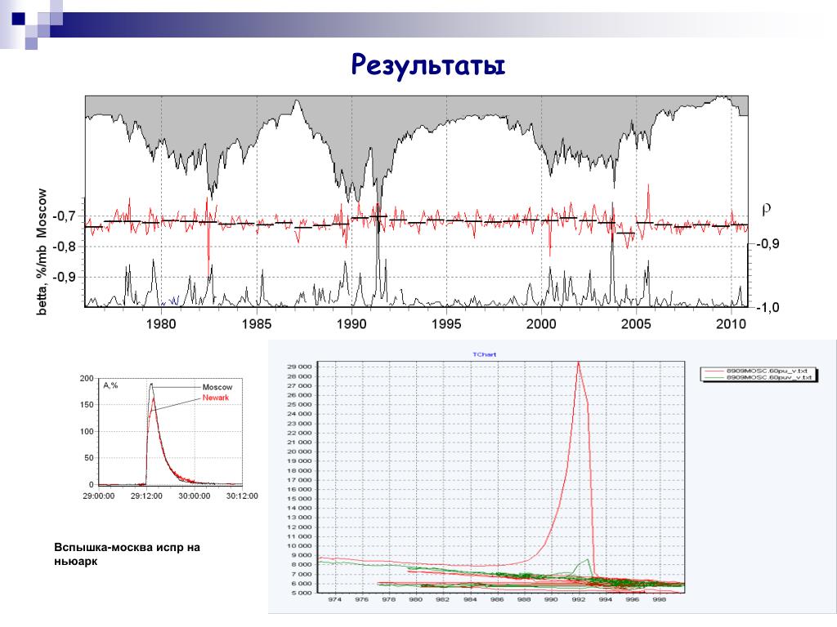Click the 'betta, %/mb Moscow' axis label
Viewport: 837px width, 627px height.
coord(42,251)
